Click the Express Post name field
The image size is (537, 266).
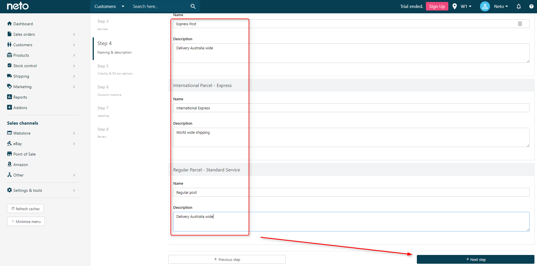(x=351, y=24)
